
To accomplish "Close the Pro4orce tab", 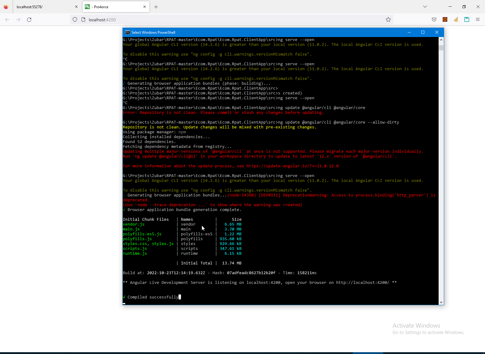I will point(145,7).
